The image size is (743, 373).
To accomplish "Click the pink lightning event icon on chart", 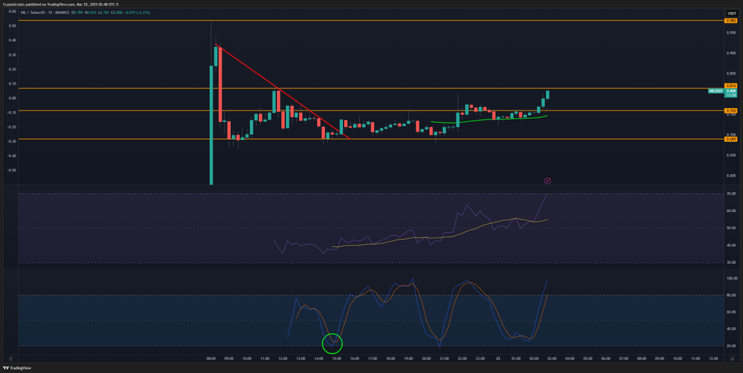I will point(547,181).
